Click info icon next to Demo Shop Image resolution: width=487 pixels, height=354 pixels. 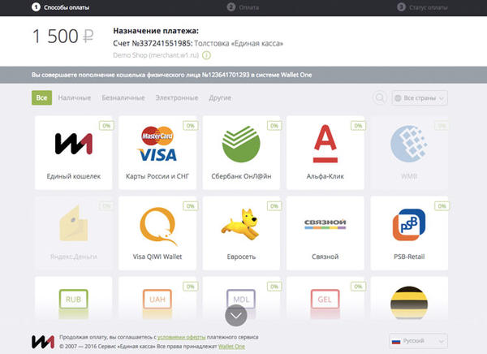206,55
